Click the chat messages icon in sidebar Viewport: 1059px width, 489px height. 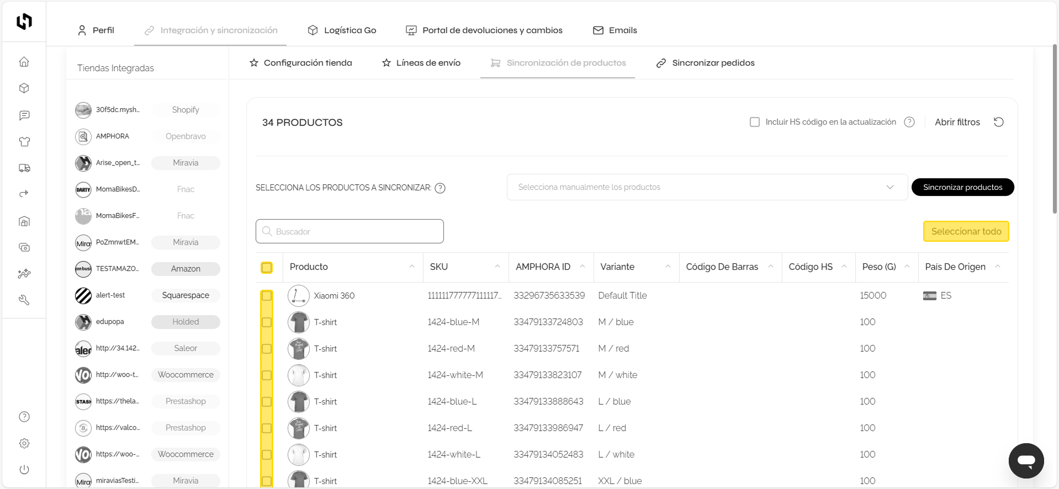pyautogui.click(x=24, y=115)
